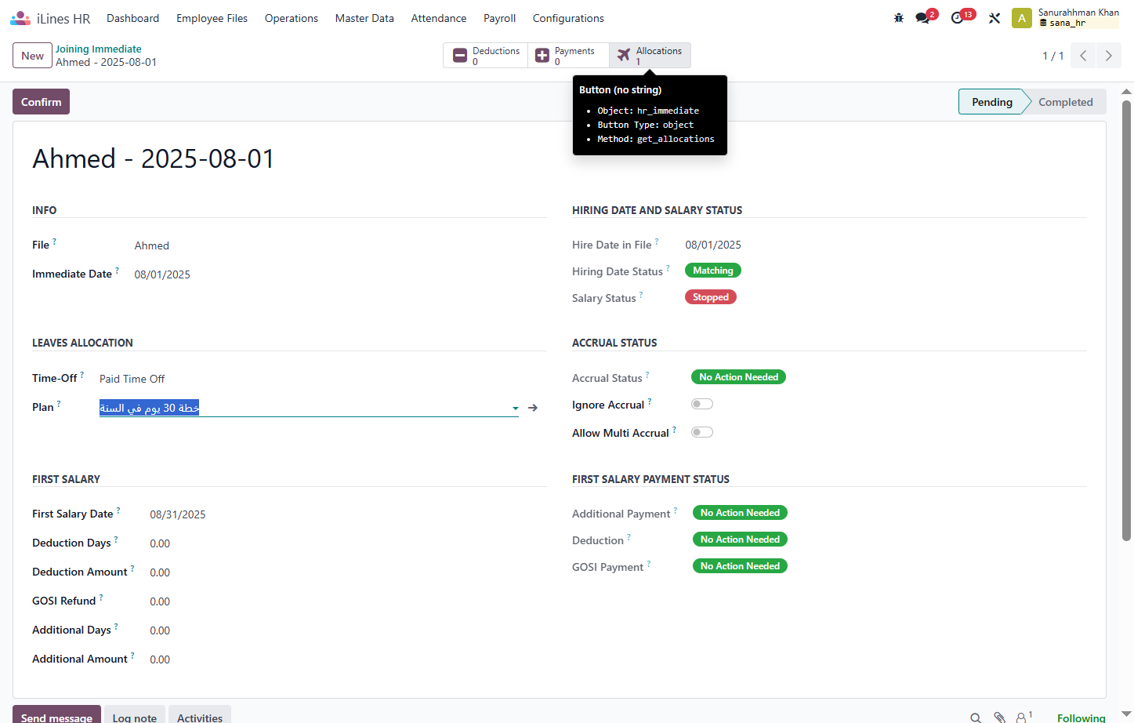Open the conversations icon with 2 badge

pos(923,18)
